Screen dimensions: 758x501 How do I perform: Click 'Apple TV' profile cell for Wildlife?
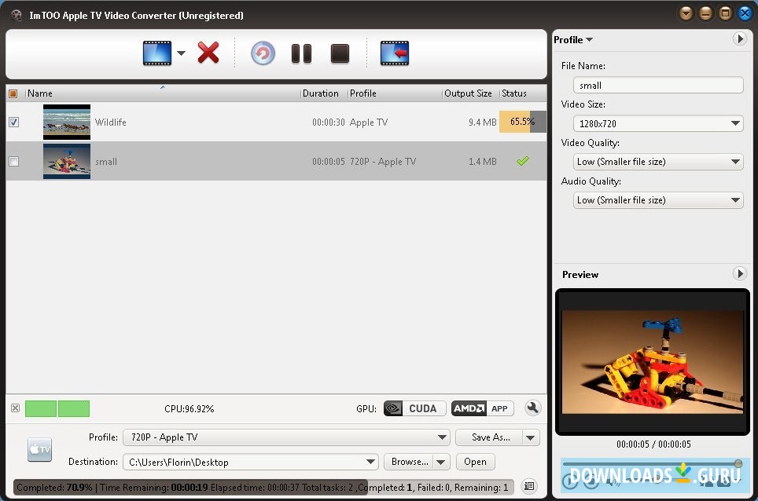[x=368, y=123]
